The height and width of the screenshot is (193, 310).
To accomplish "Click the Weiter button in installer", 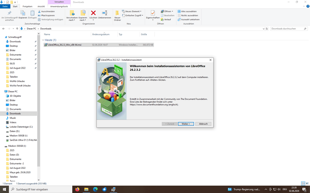I will [x=186, y=124].
